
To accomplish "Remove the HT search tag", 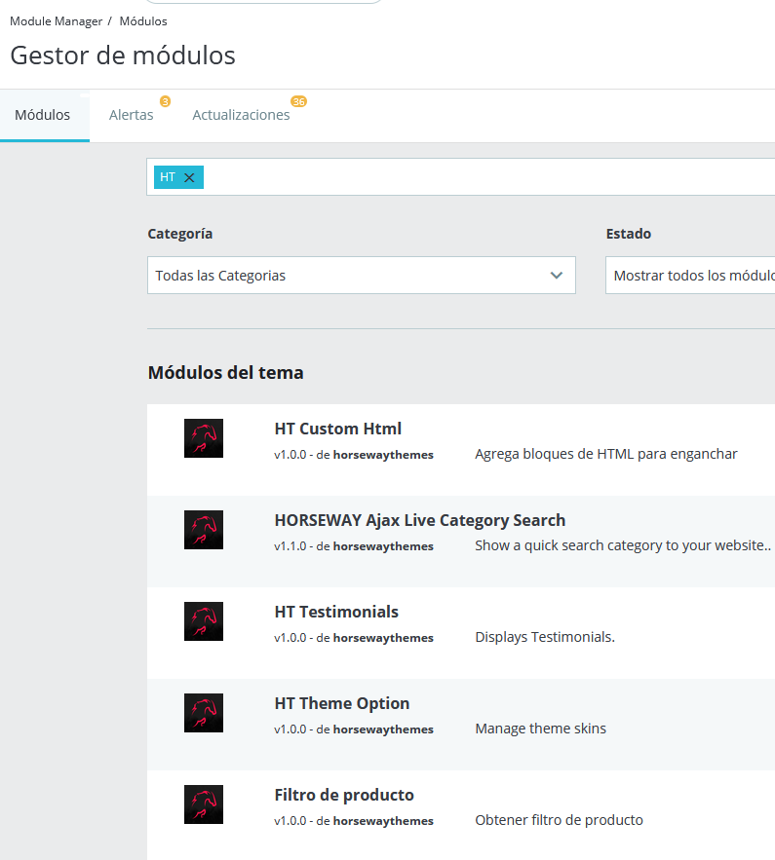I will tap(189, 177).
